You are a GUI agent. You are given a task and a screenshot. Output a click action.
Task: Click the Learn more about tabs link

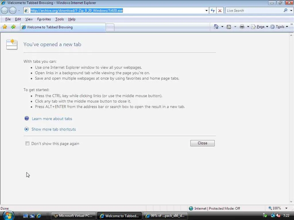pyautogui.click(x=52, y=119)
